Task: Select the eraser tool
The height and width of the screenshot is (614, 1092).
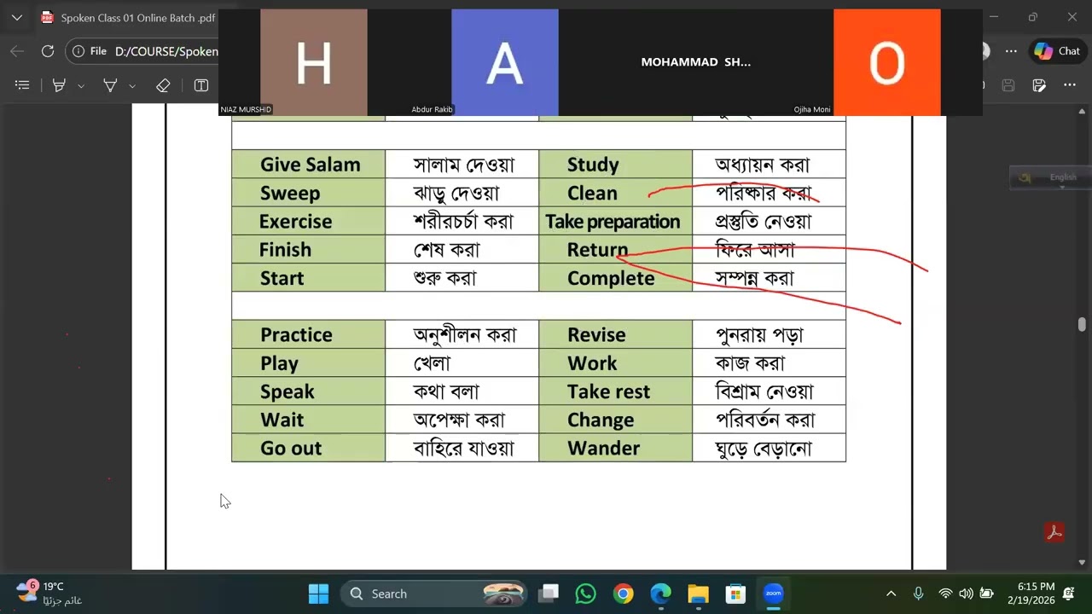Action: click(x=163, y=85)
